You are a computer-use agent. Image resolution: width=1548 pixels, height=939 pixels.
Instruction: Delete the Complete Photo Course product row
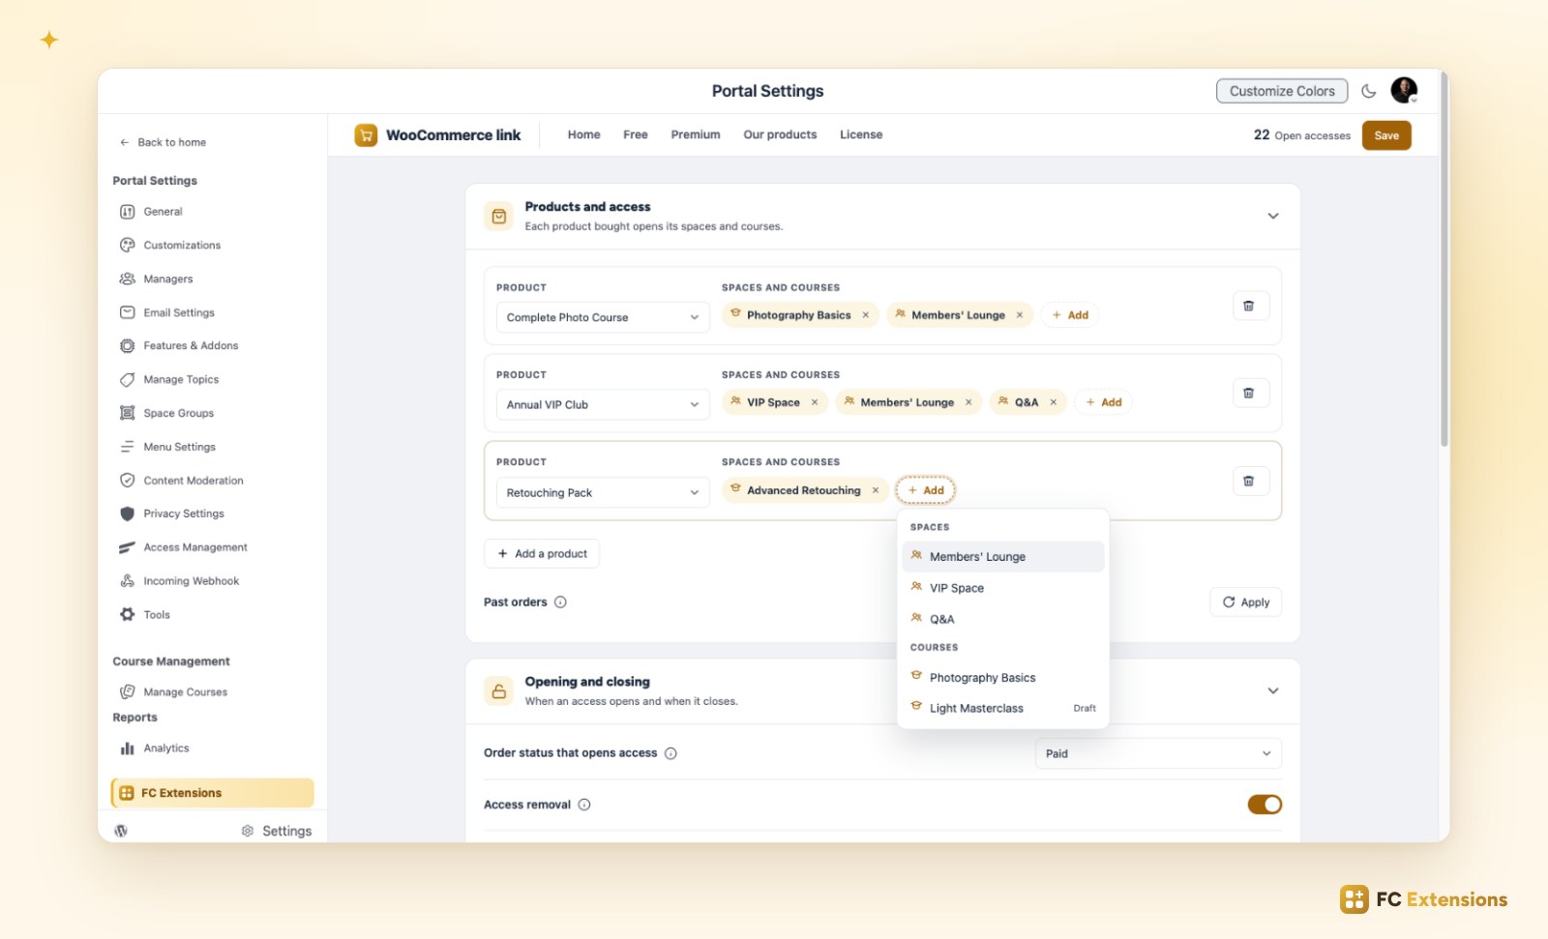pos(1249,306)
